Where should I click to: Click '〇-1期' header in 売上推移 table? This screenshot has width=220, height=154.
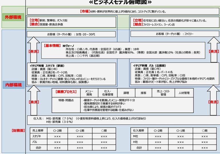pos(80,131)
